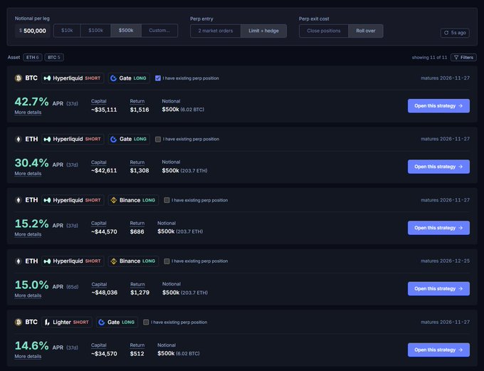Click the Binance logo in the 15.0% APR row
Image resolution: width=484 pixels, height=371 pixels.
pyautogui.click(x=114, y=261)
